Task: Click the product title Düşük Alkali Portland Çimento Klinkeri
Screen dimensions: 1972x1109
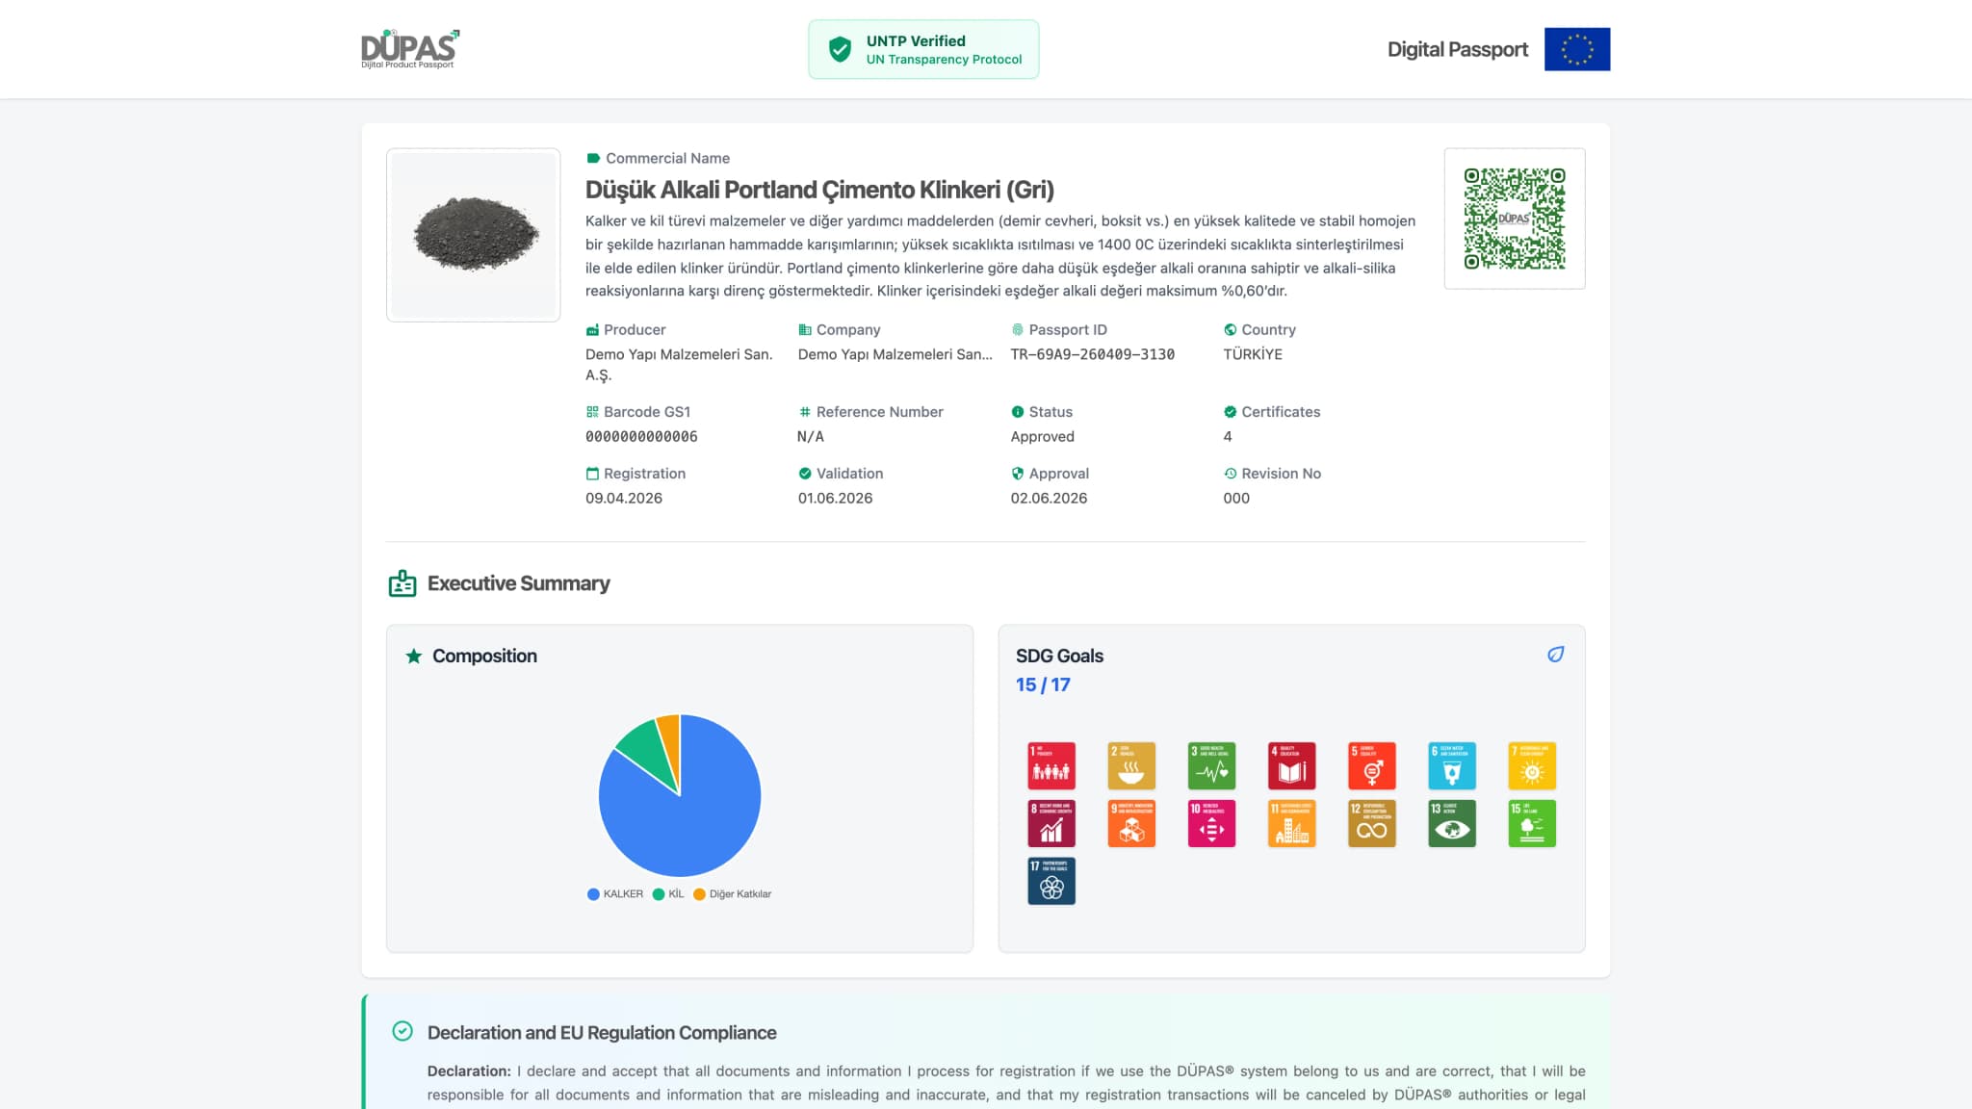Action: [x=819, y=190]
